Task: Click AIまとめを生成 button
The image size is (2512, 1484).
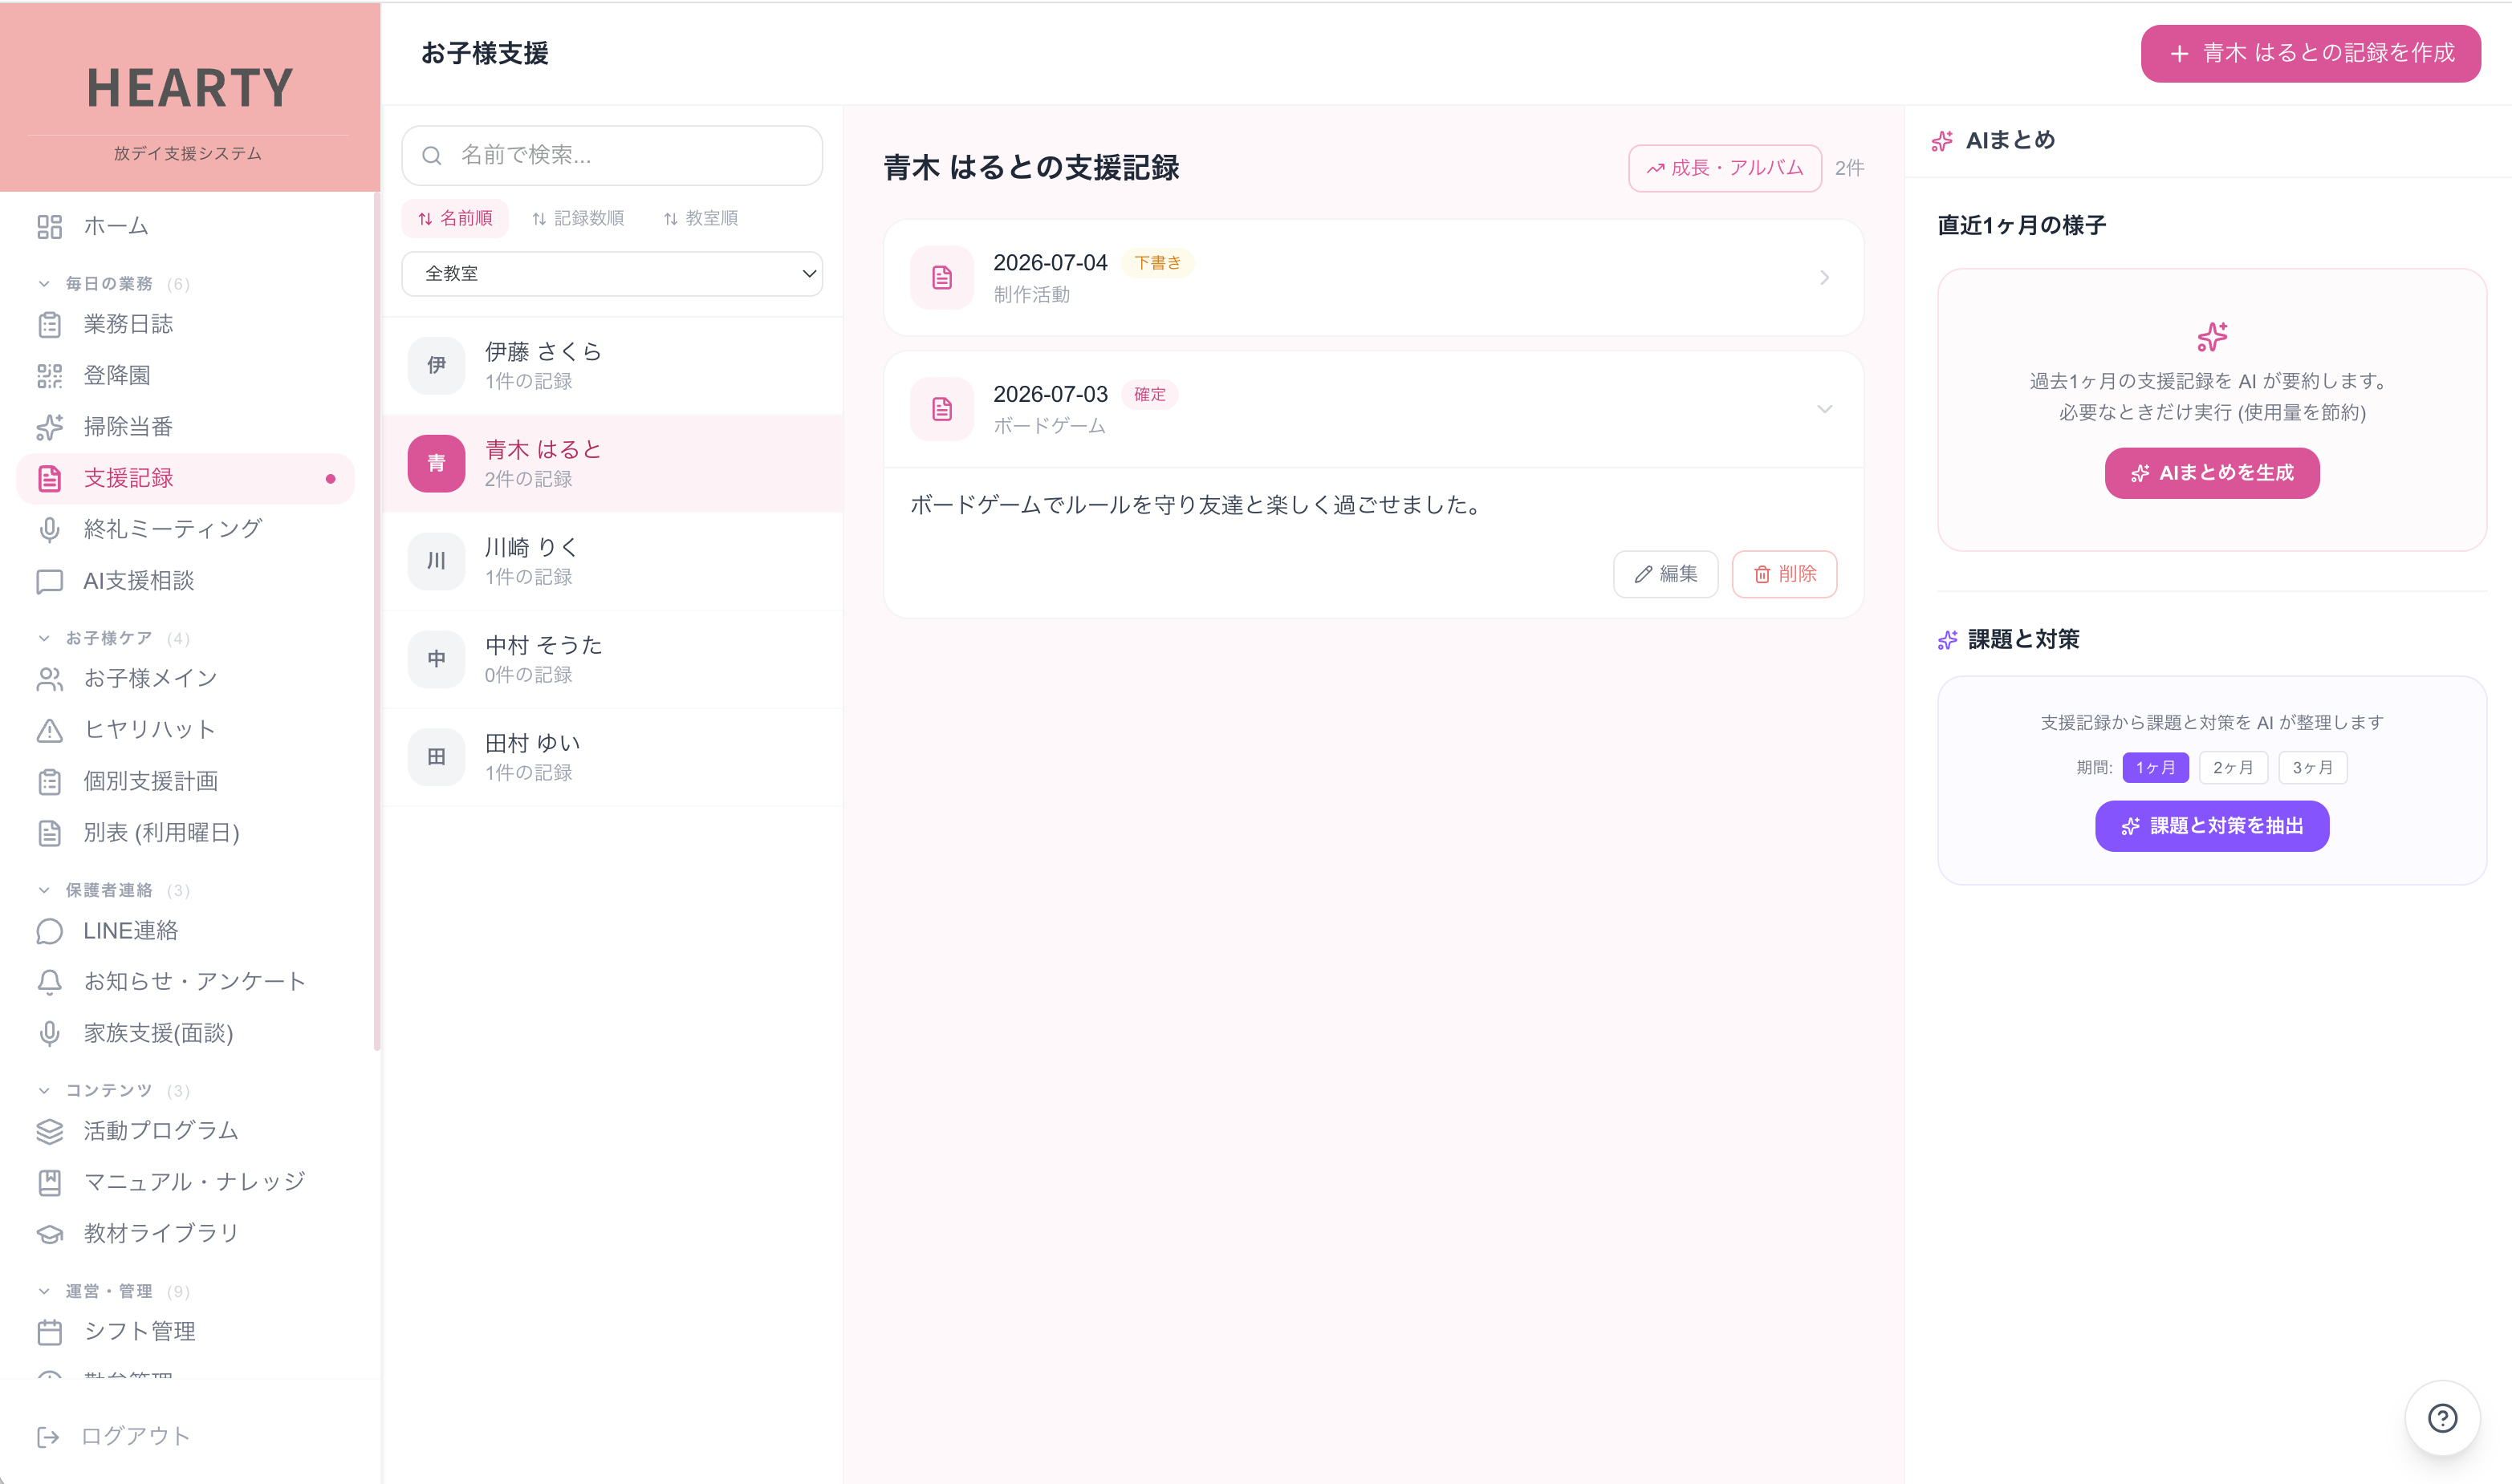Action: pos(2211,473)
